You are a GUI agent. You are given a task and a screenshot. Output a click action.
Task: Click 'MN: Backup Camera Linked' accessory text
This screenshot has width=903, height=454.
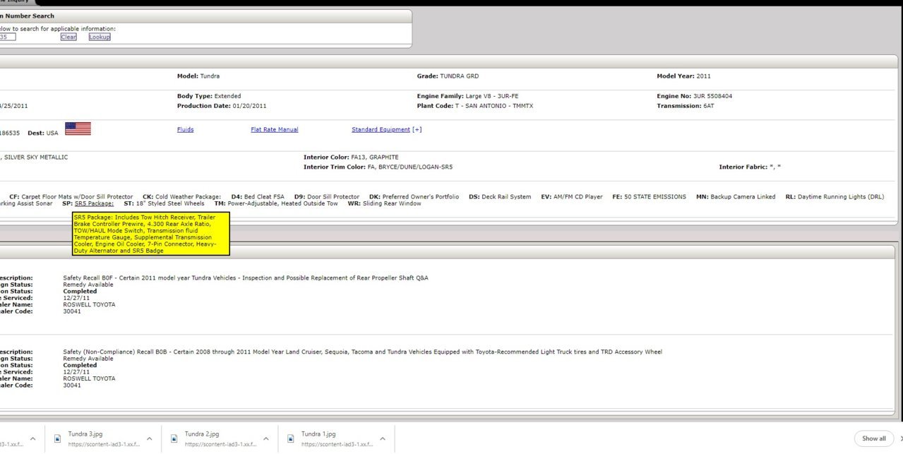736,197
